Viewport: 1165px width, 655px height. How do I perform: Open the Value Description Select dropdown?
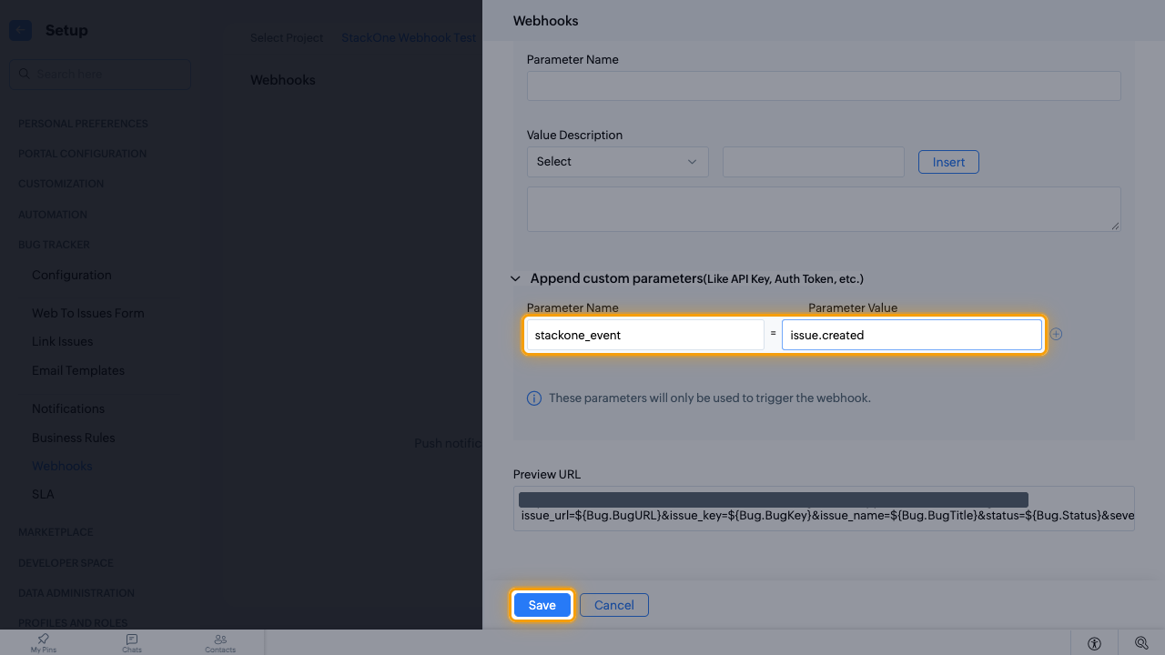click(617, 162)
